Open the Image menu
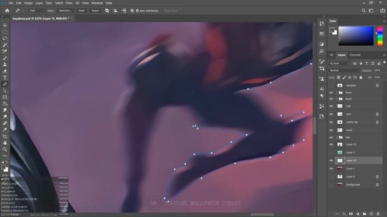 click(x=28, y=3)
